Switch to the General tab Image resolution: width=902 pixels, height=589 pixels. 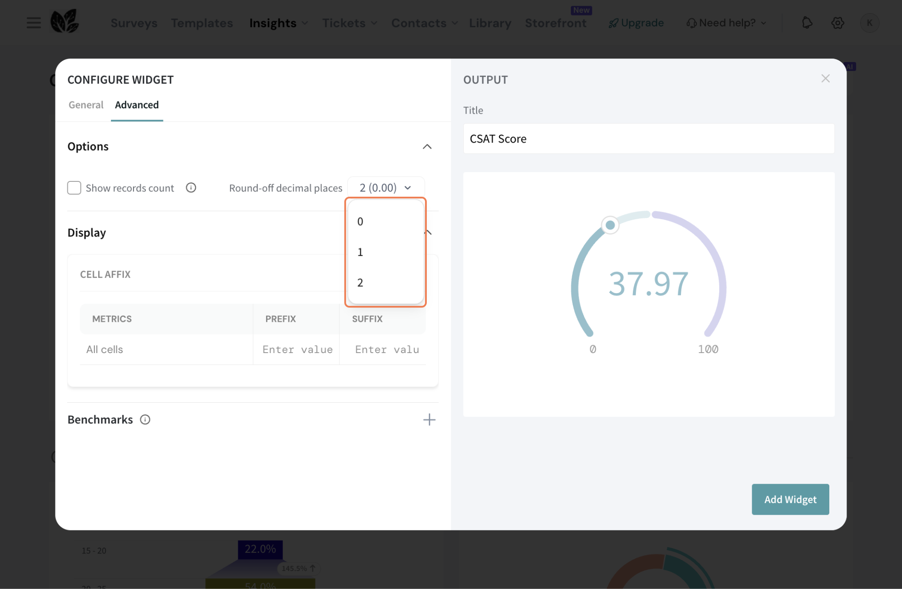[86, 105]
